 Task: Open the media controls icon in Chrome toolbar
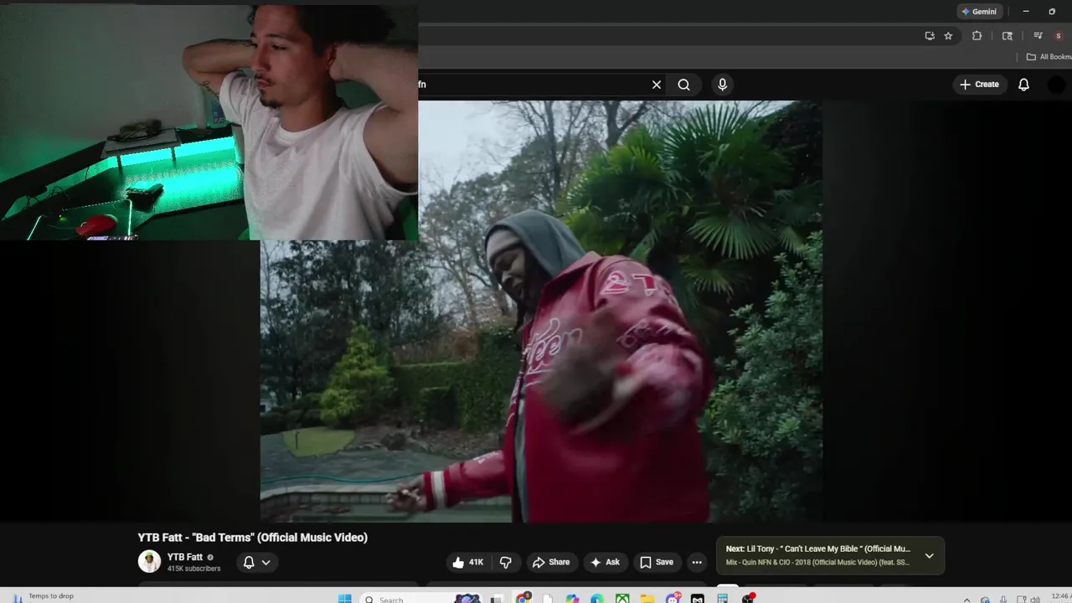pyautogui.click(x=1038, y=36)
